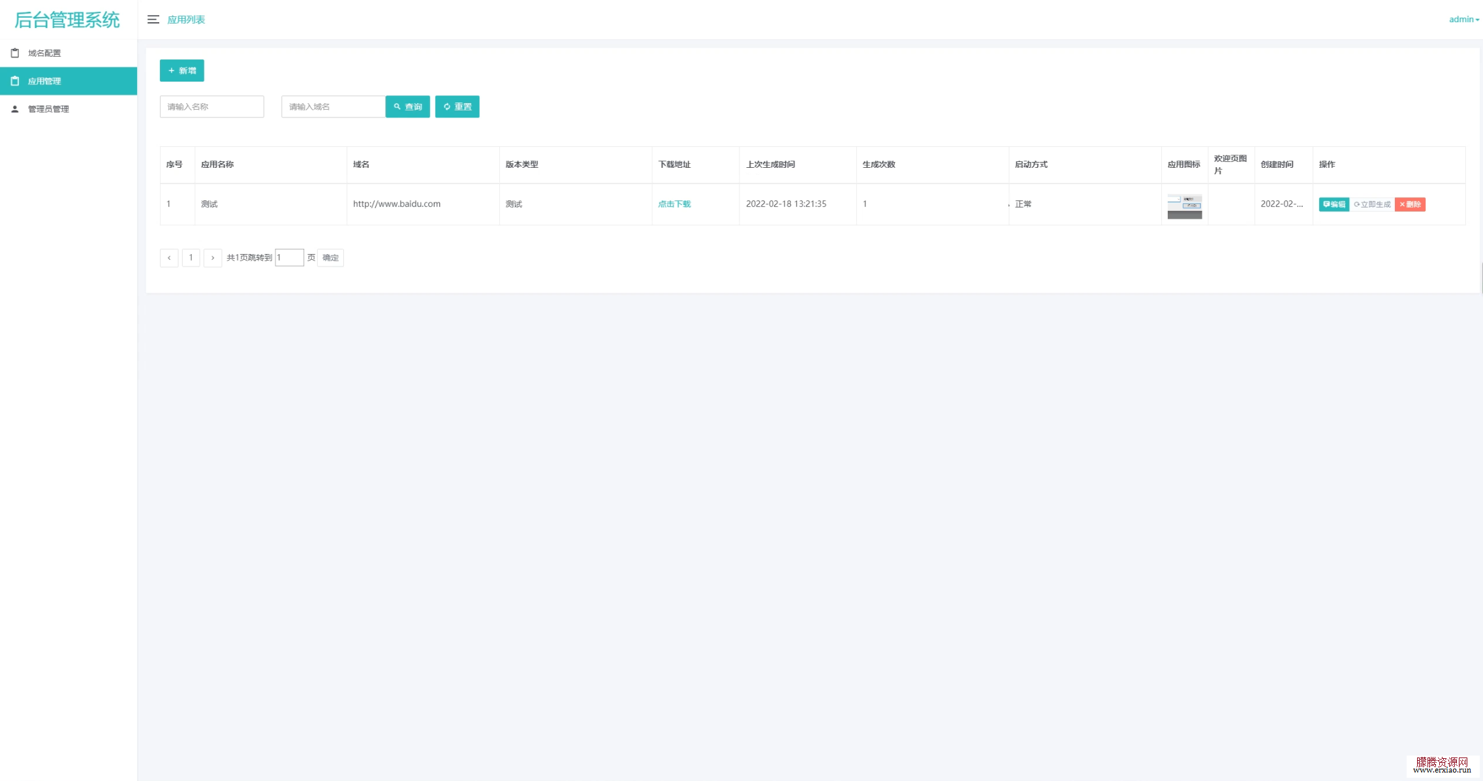
Task: Focus the 请输入域名 domain input
Action: (x=334, y=106)
